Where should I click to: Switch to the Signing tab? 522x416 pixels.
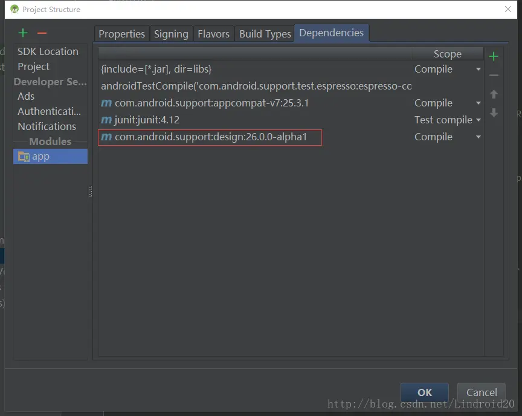pos(171,34)
